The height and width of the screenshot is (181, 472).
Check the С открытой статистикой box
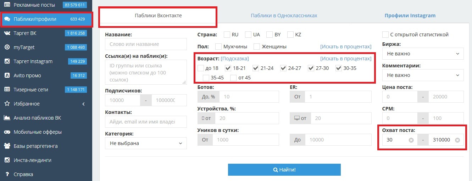click(x=385, y=35)
